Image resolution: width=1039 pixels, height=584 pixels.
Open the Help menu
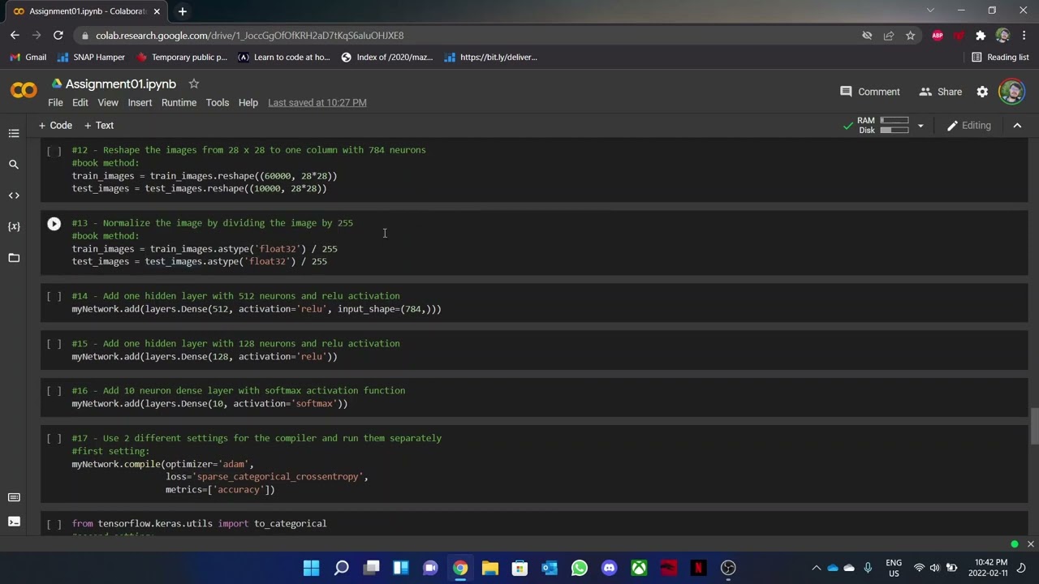coord(248,103)
